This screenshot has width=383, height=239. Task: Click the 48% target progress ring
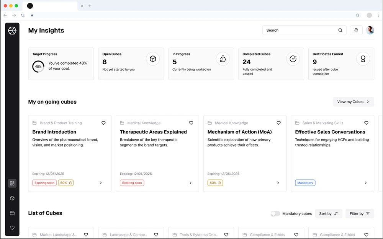(38, 66)
